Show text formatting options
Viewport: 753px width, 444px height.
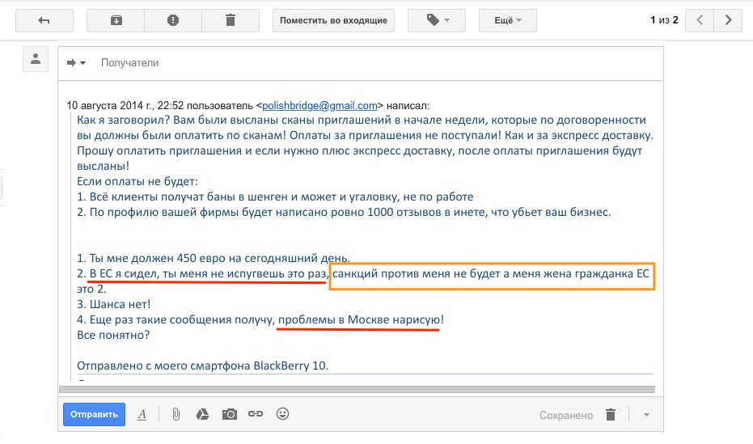(142, 414)
